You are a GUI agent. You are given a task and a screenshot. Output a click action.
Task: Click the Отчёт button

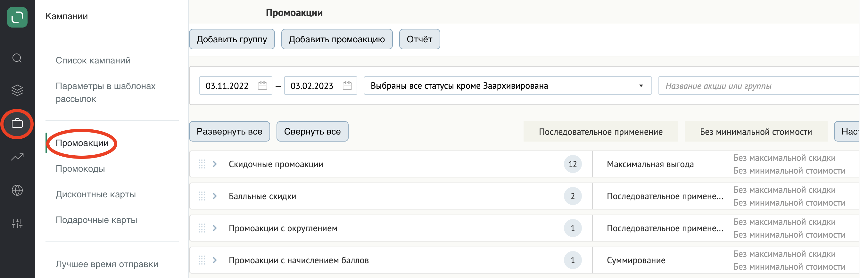tap(420, 39)
